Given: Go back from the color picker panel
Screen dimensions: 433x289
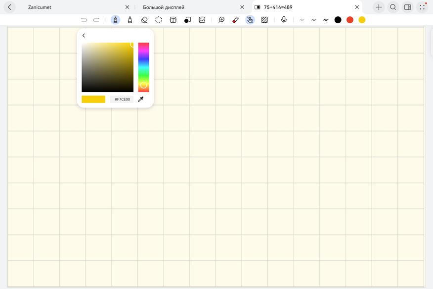Looking at the screenshot, I should click(x=84, y=36).
